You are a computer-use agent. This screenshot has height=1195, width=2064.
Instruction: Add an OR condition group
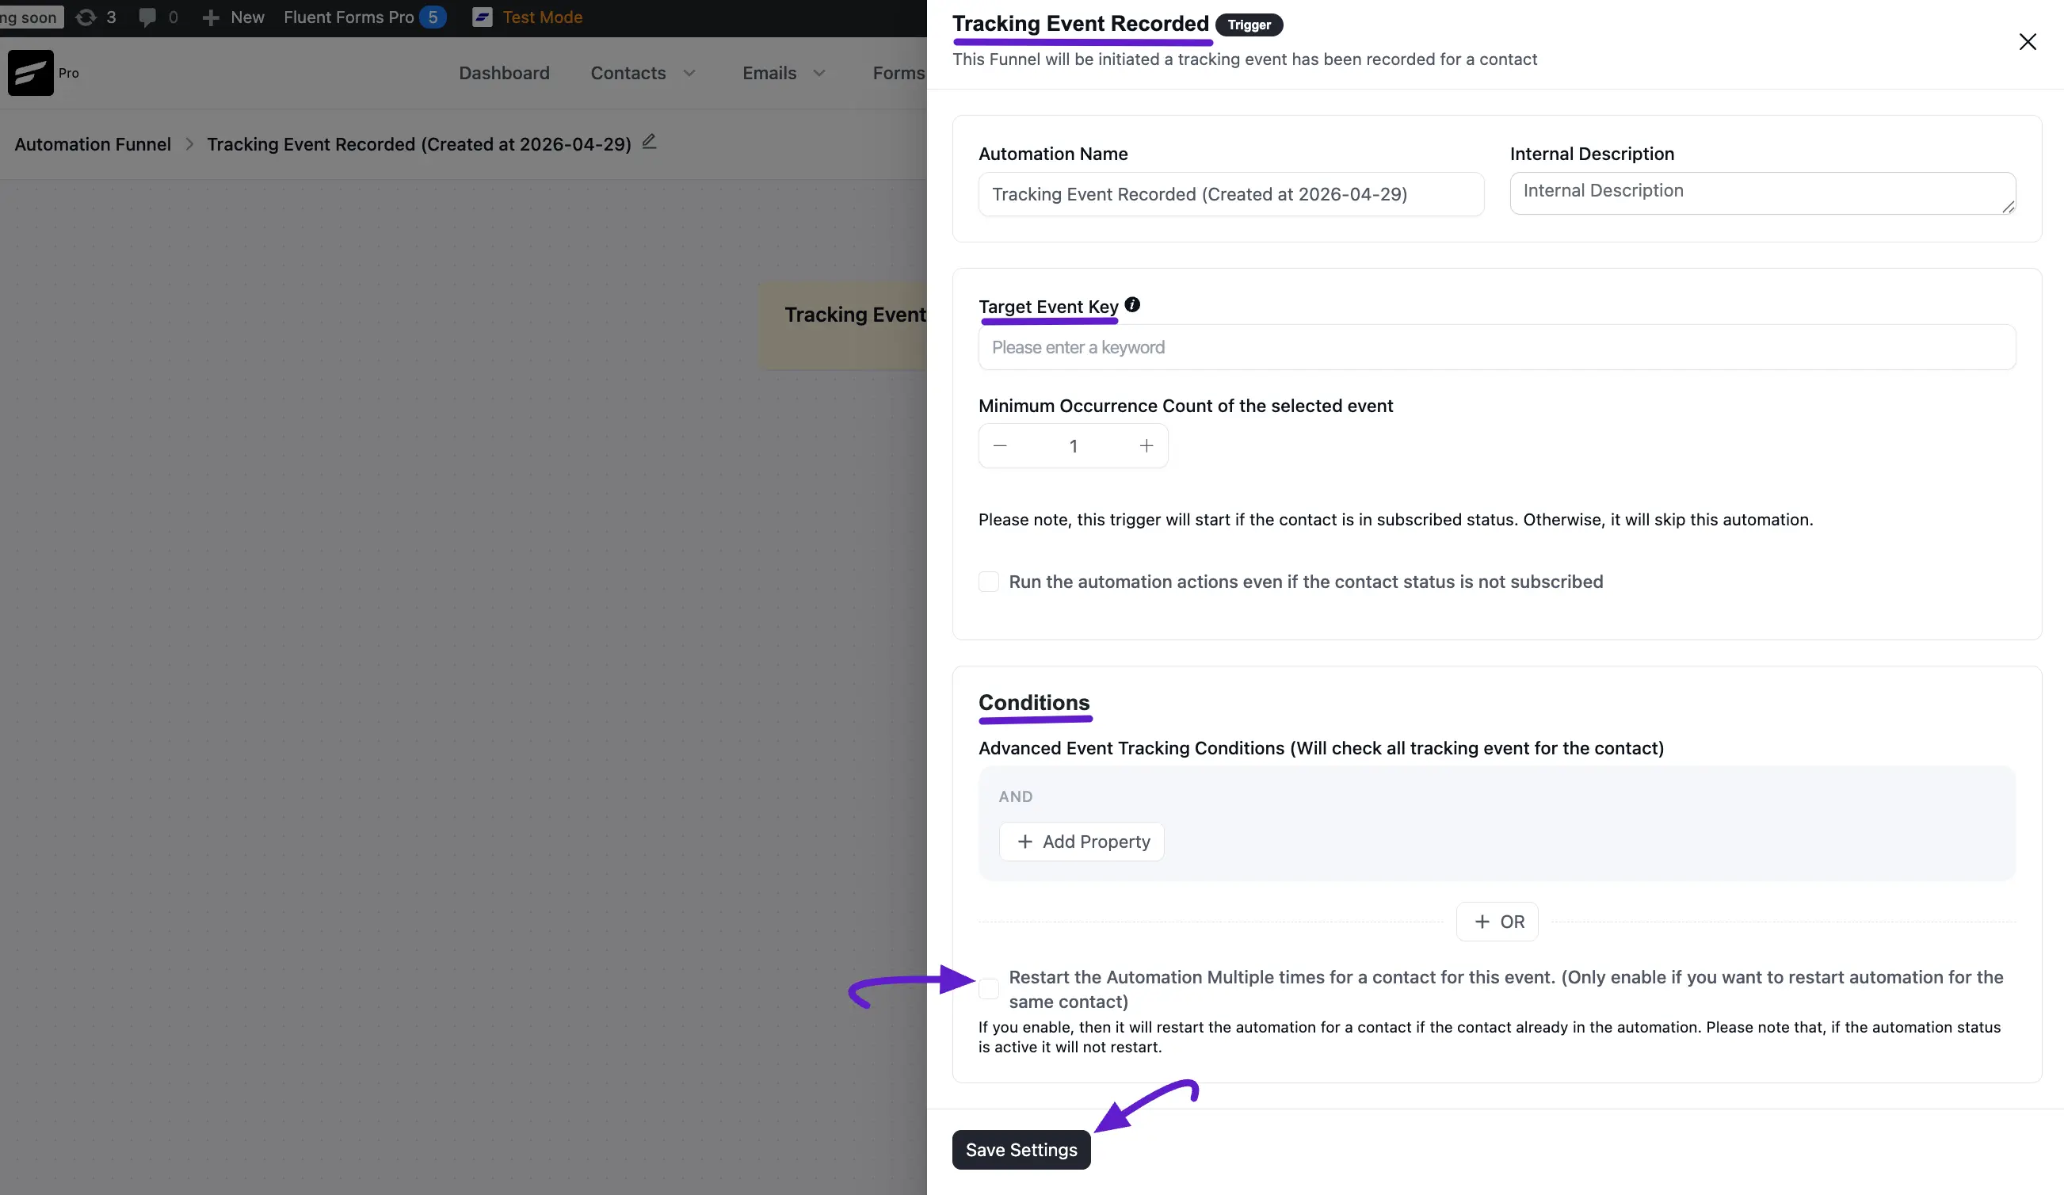pos(1497,922)
